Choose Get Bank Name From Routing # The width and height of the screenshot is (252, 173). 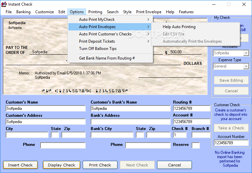coord(110,58)
